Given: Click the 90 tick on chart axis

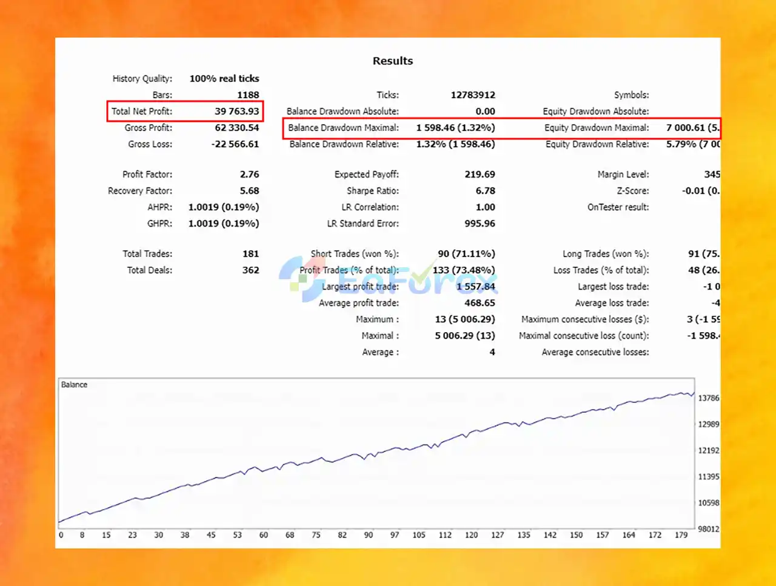Looking at the screenshot, I should tap(369, 535).
